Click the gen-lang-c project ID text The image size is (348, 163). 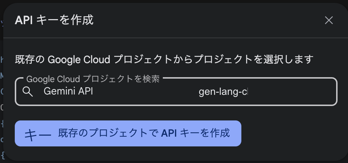[x=223, y=92]
